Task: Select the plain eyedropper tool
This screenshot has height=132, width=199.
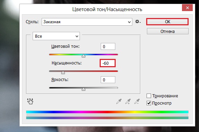Action: (119, 102)
